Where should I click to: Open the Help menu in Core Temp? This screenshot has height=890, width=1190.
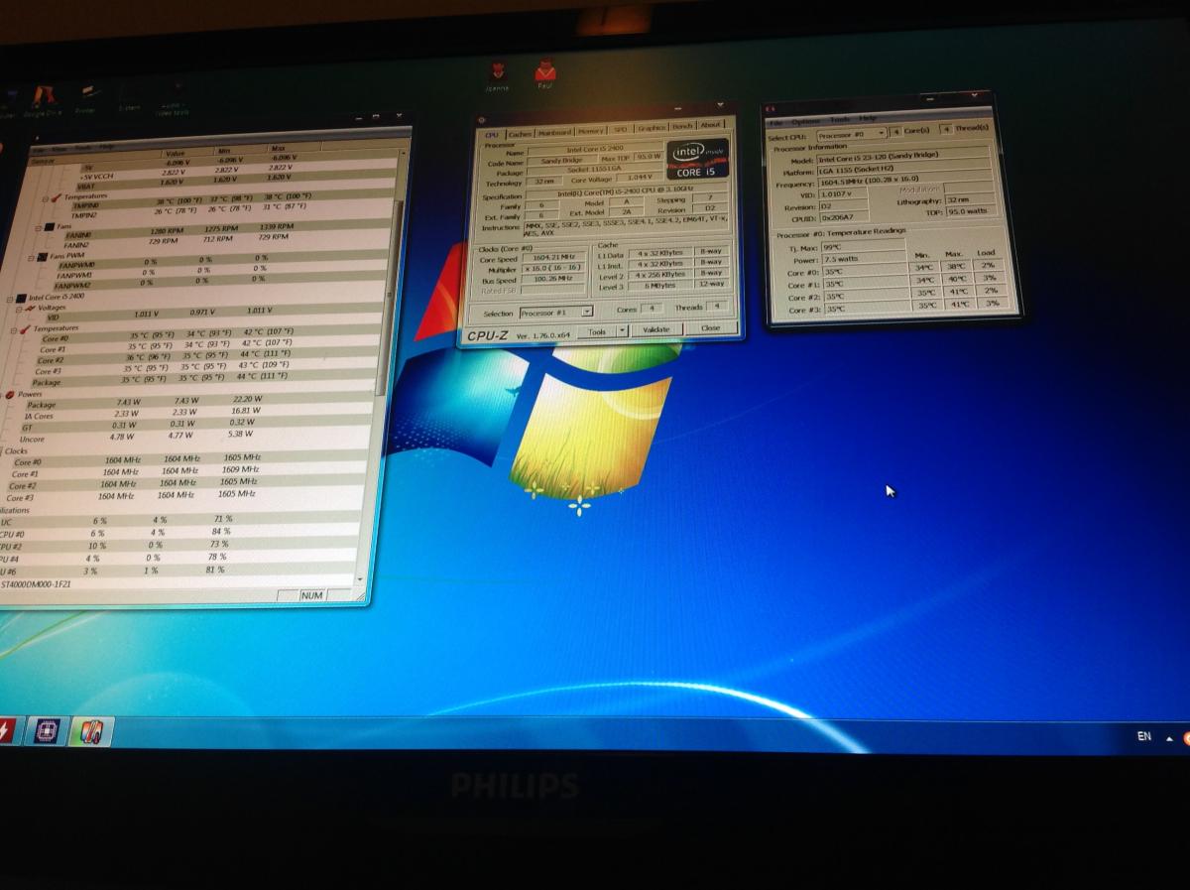868,119
